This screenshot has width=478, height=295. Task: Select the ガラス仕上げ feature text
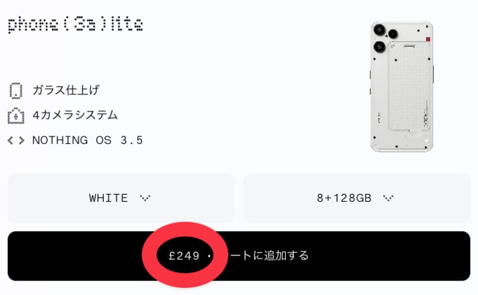click(x=66, y=90)
